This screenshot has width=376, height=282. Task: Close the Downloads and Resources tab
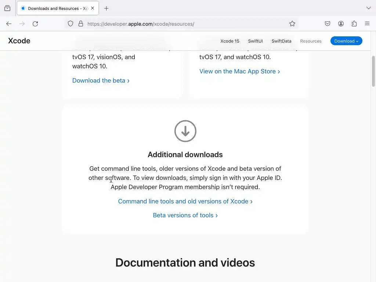click(93, 8)
